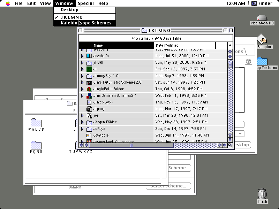Image resolution: width=279 pixels, height=209 pixels.
Task: Click the Jezebel's item icon
Action: [89, 56]
